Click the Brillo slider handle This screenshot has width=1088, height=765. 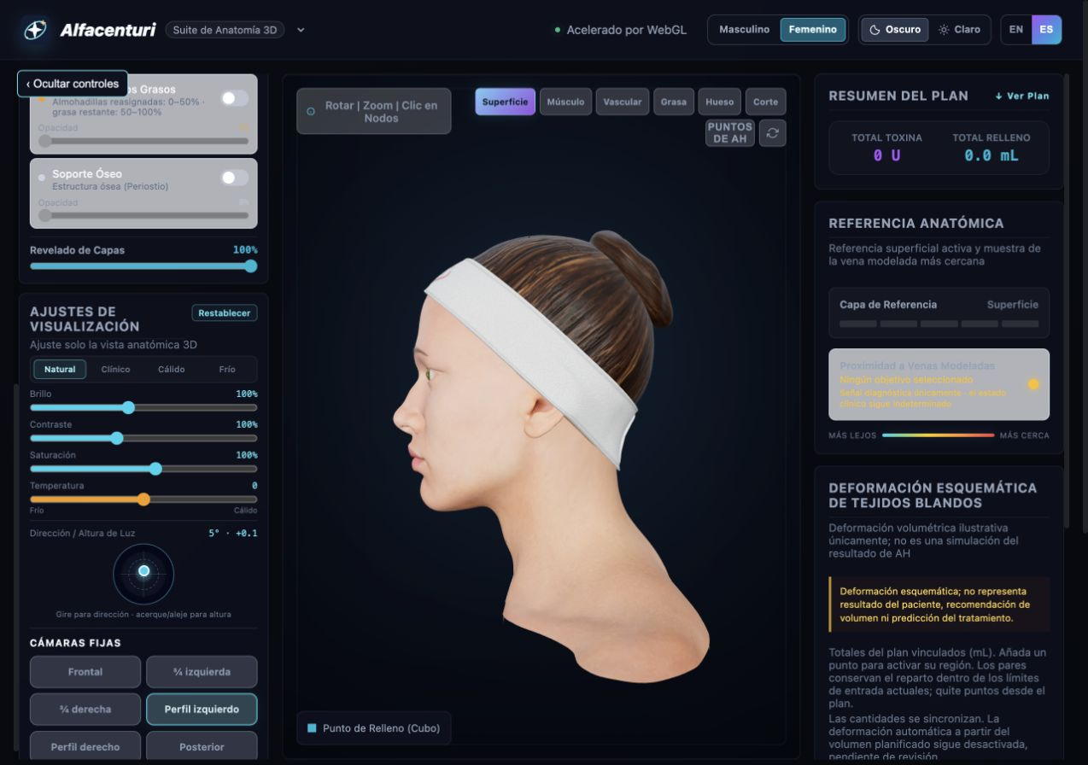[x=128, y=408]
